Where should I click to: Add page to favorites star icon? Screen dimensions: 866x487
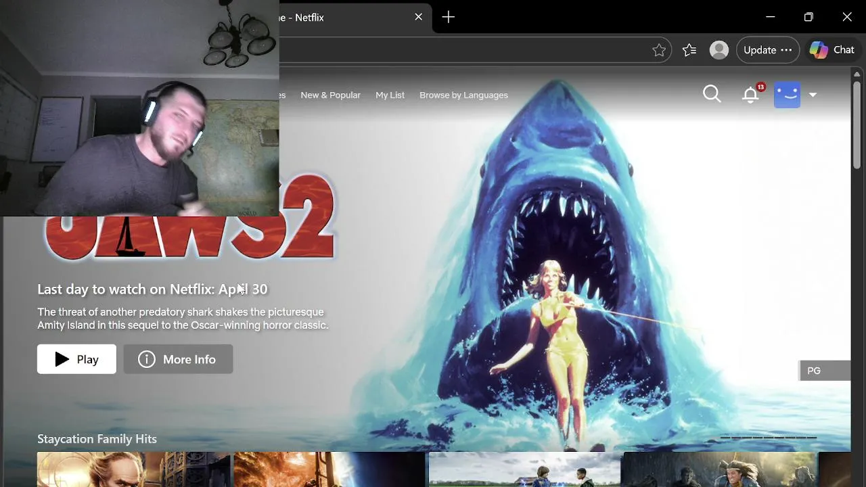tap(659, 50)
